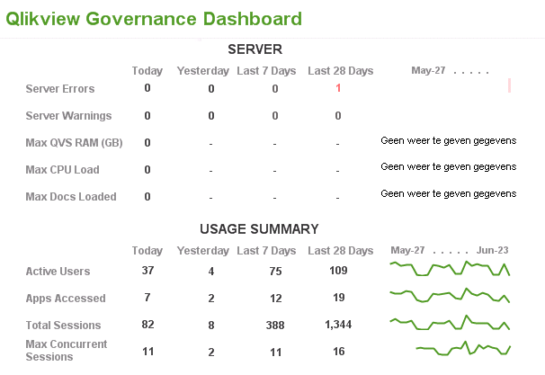The width and height of the screenshot is (545, 375).
Task: Click the Qlikview Governance Dashboard title
Action: point(154,19)
